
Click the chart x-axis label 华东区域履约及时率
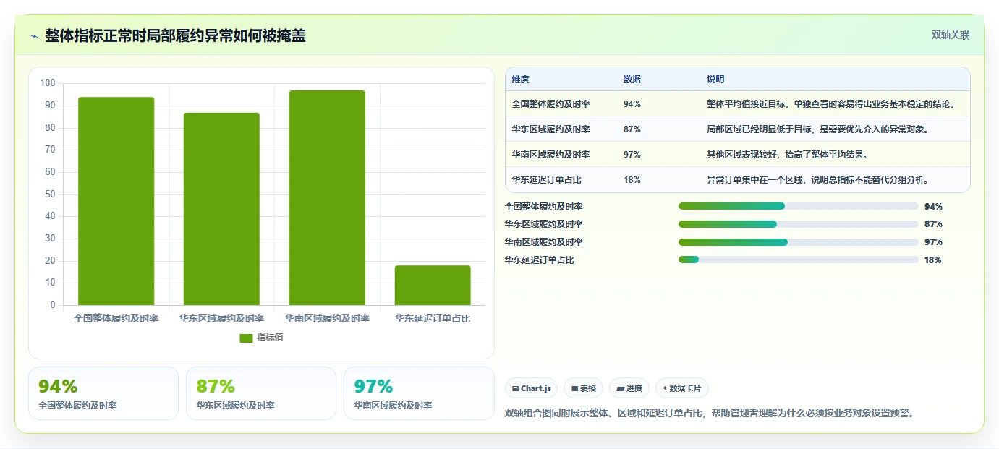point(221,318)
